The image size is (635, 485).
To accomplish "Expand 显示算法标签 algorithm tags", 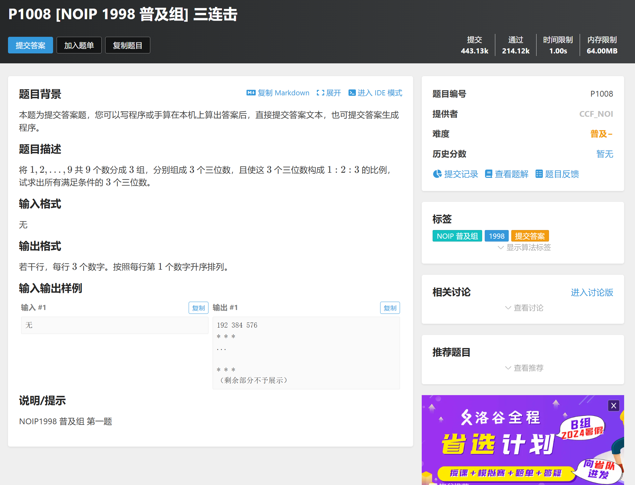I will [x=524, y=247].
